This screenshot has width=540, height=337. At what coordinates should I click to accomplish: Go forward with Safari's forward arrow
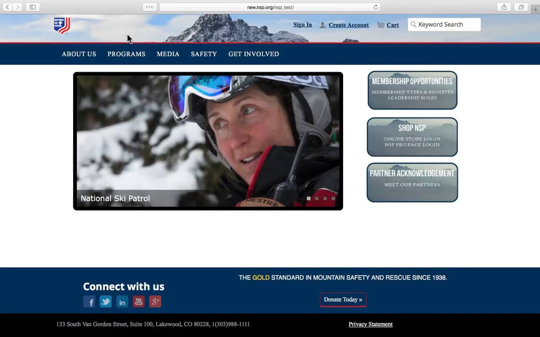point(17,7)
